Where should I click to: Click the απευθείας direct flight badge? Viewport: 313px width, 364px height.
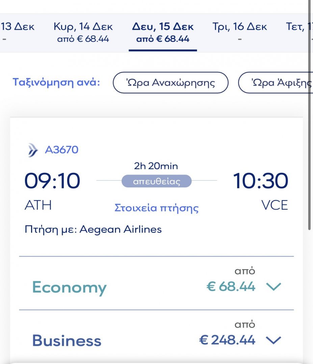(157, 181)
